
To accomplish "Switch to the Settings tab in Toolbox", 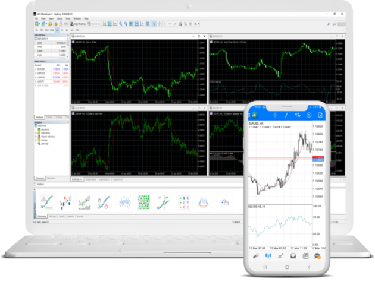I will (52, 216).
